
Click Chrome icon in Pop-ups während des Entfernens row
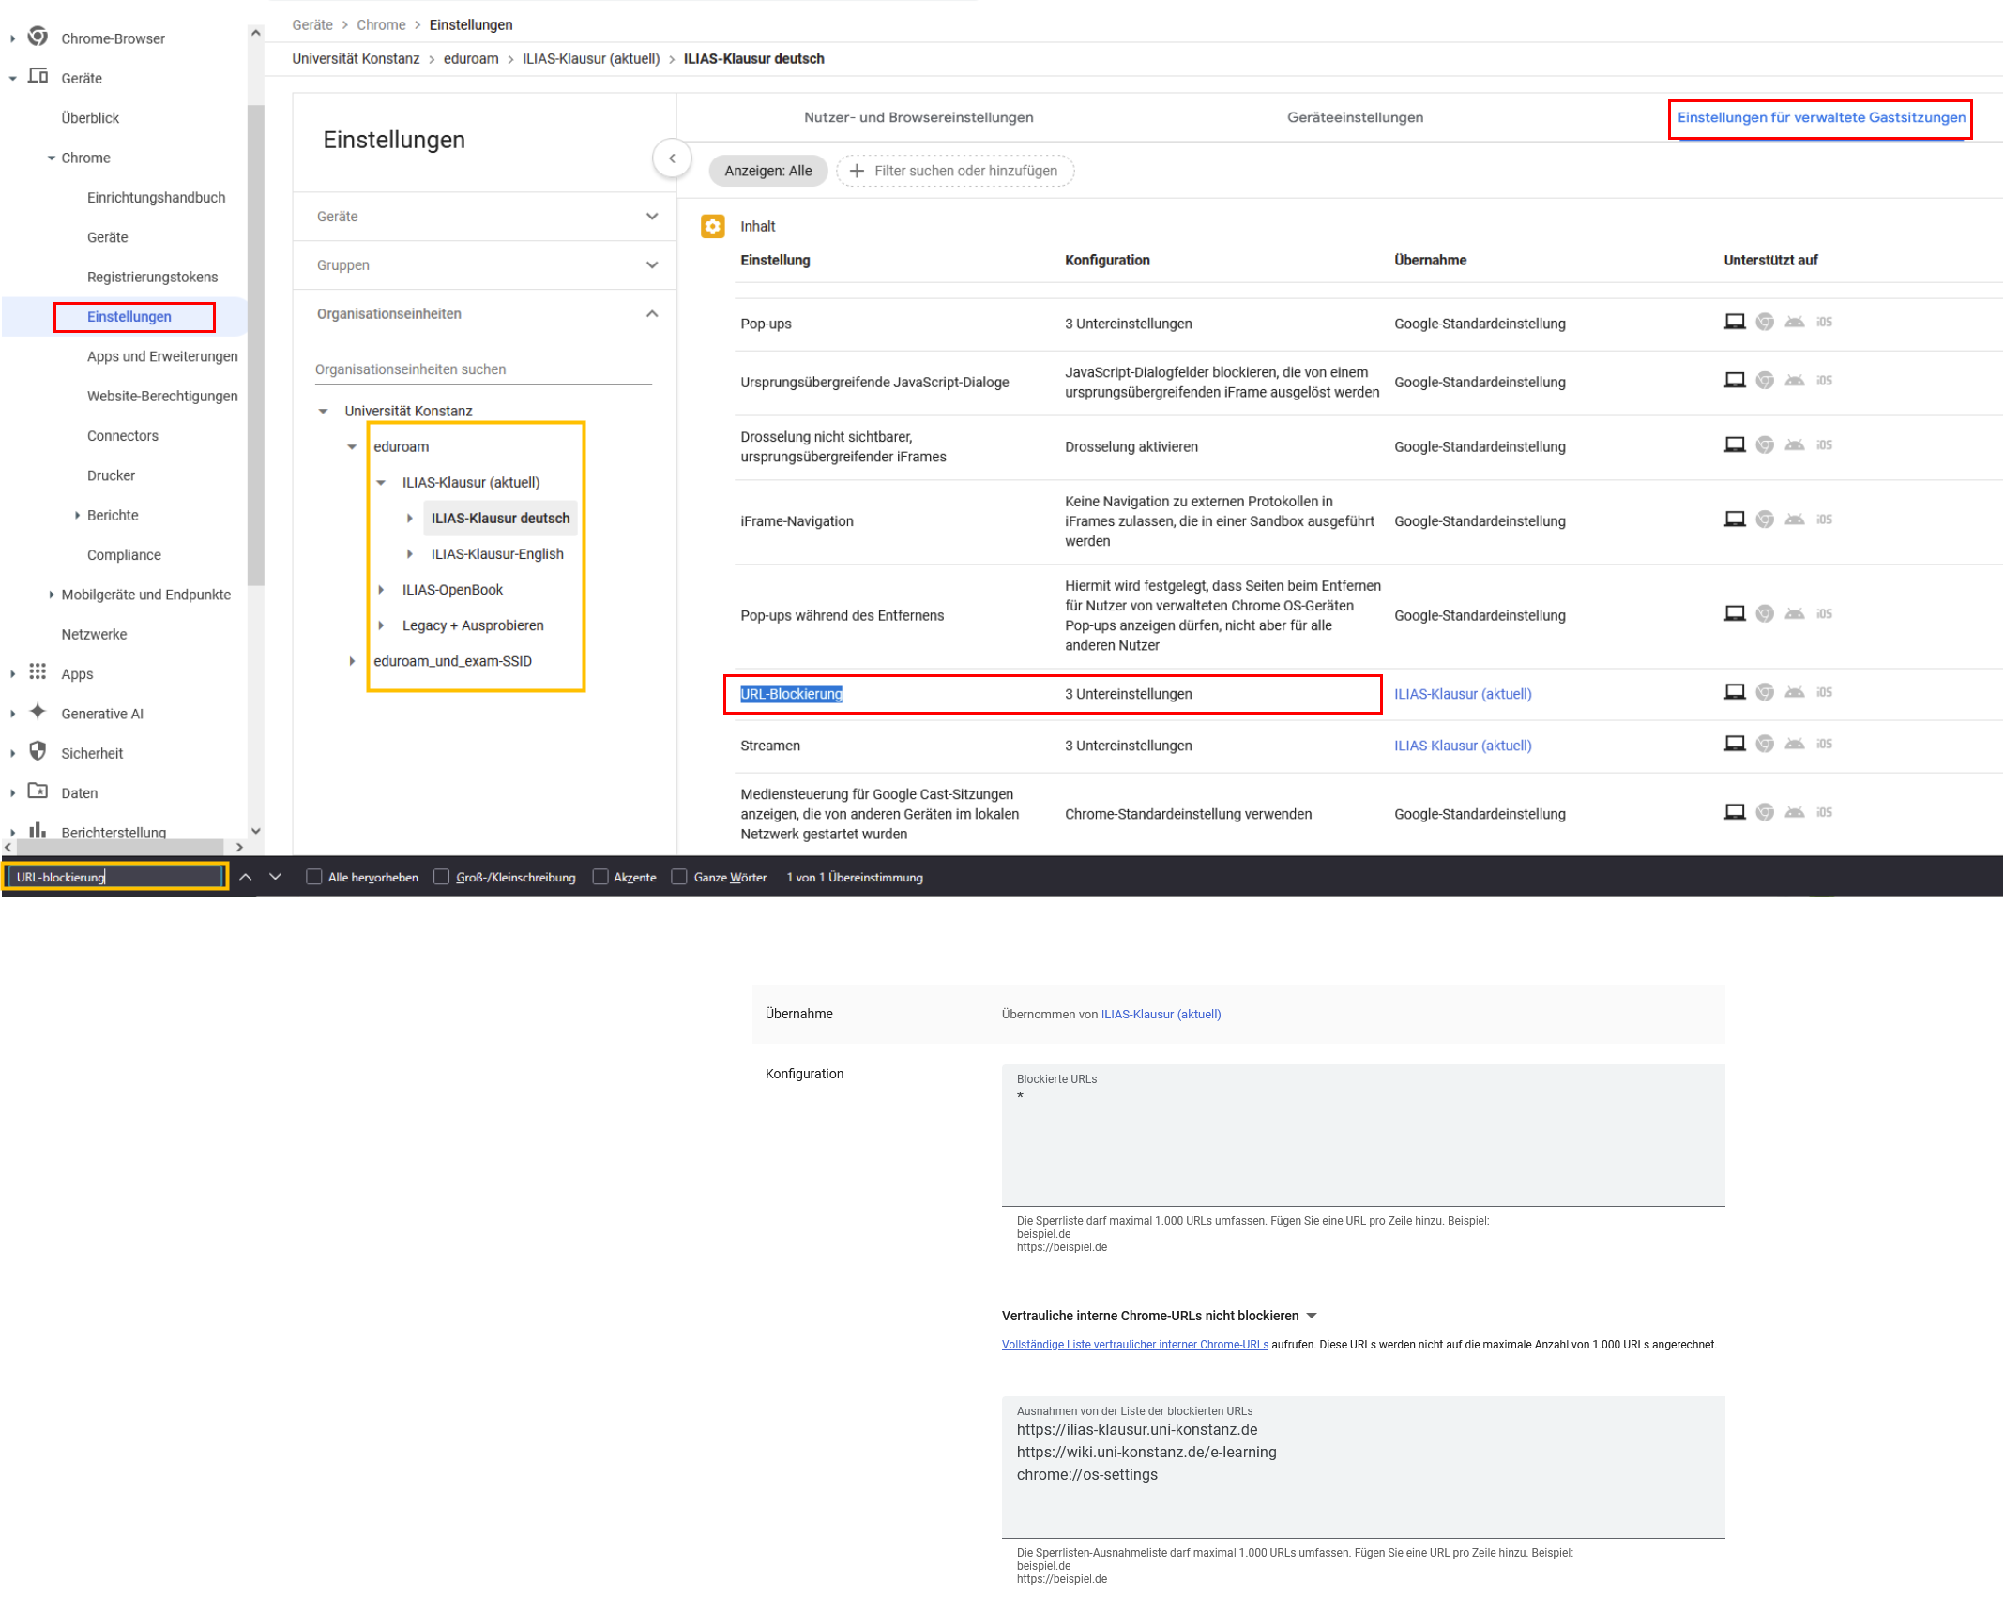click(1765, 613)
